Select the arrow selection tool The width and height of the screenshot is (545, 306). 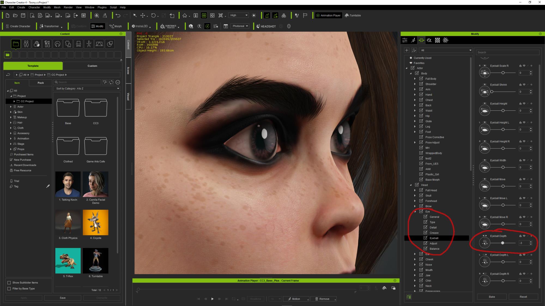click(135, 16)
